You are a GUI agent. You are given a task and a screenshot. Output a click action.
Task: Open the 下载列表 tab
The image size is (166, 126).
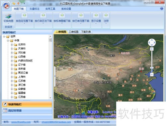86,32
